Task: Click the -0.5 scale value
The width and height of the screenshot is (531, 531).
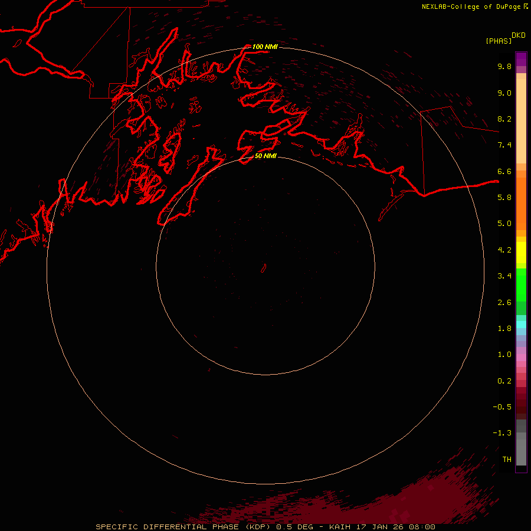Action: pos(502,407)
